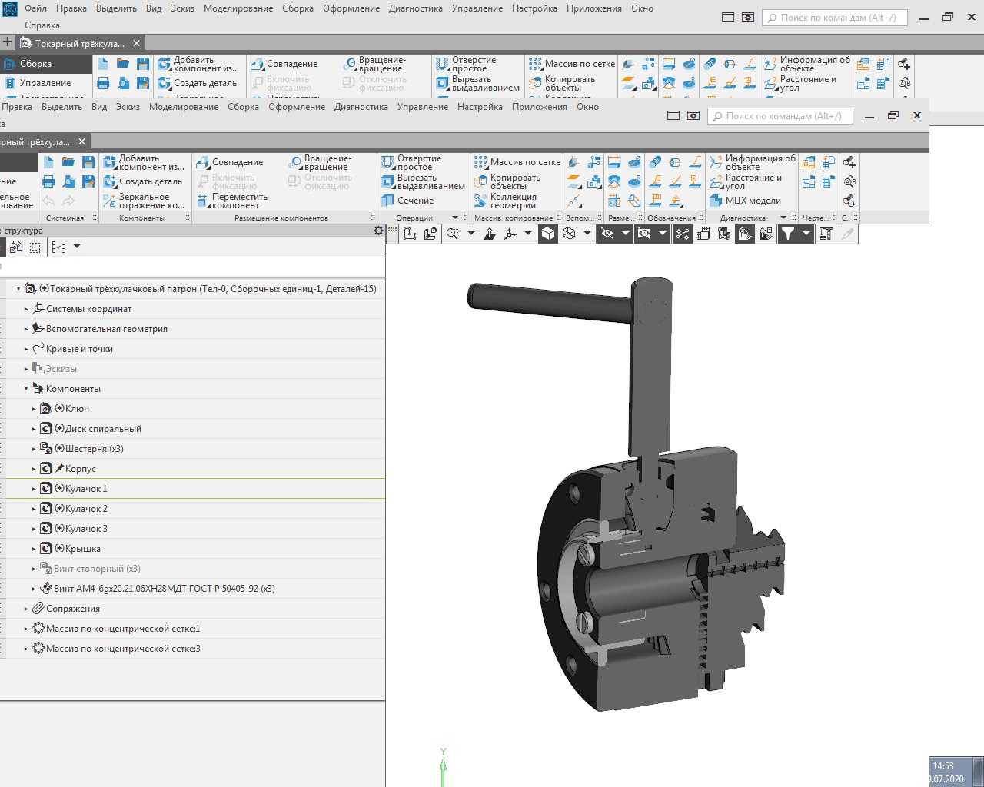Image resolution: width=984 pixels, height=787 pixels.
Task: Click МЦХ модели command
Action: click(x=745, y=201)
